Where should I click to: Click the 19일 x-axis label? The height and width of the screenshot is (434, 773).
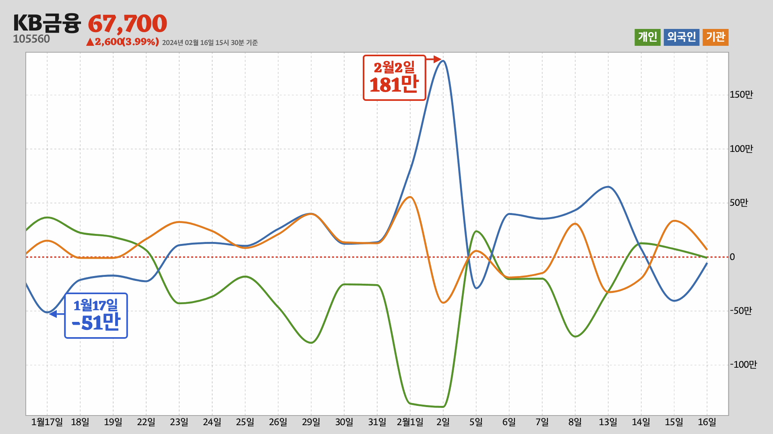[x=113, y=422]
